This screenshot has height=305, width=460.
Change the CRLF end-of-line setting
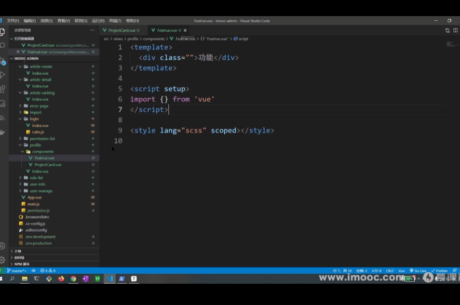[390, 271]
